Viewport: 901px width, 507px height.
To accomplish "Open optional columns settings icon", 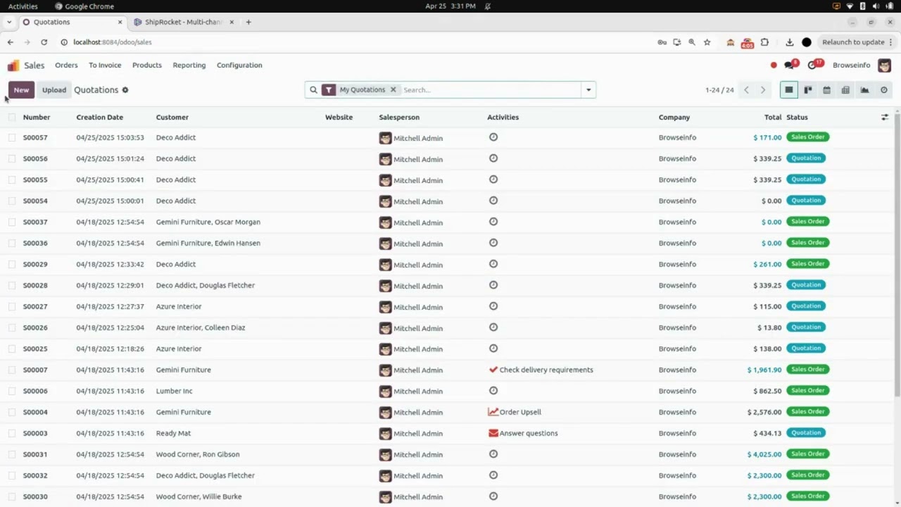I will 885,118.
